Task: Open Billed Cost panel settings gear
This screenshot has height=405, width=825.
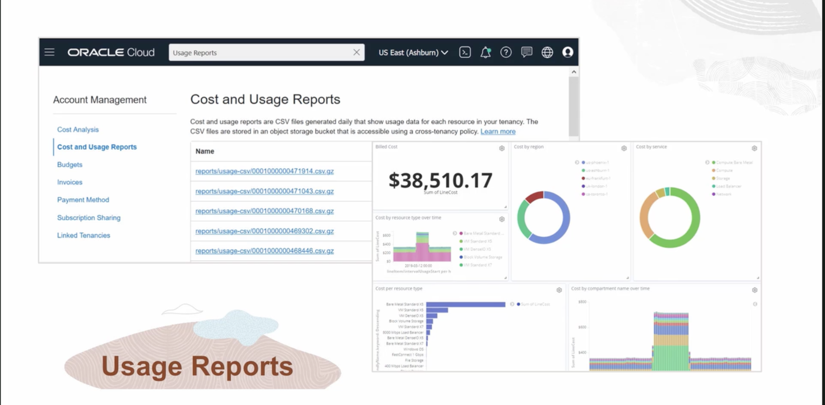Action: point(502,148)
